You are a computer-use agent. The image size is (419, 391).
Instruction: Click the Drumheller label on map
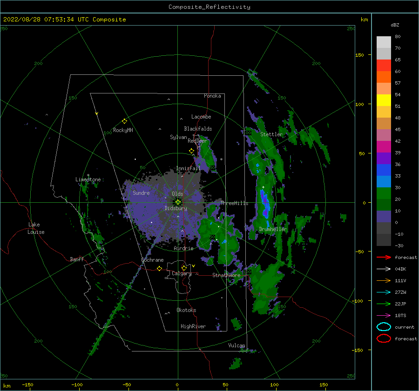tap(273, 229)
